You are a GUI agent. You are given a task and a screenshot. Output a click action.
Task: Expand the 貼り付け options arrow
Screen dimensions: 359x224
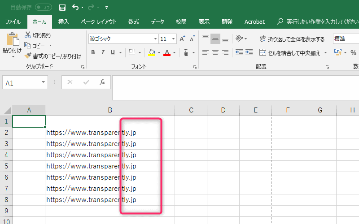coord(13,56)
